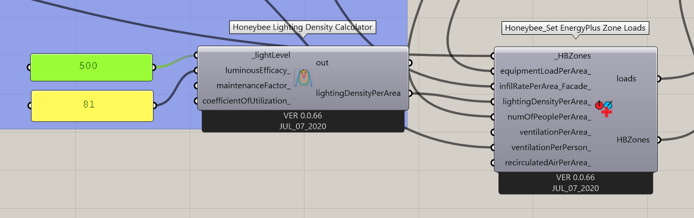
Task: Click the Lighting Density Calculator component icon
Action: click(303, 78)
